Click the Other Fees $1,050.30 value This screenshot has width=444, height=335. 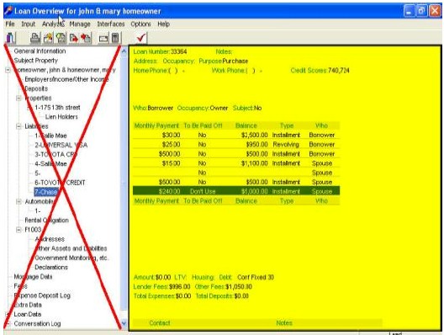239,287
